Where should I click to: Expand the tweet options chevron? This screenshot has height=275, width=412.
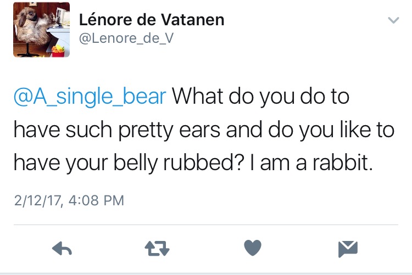coord(393,21)
